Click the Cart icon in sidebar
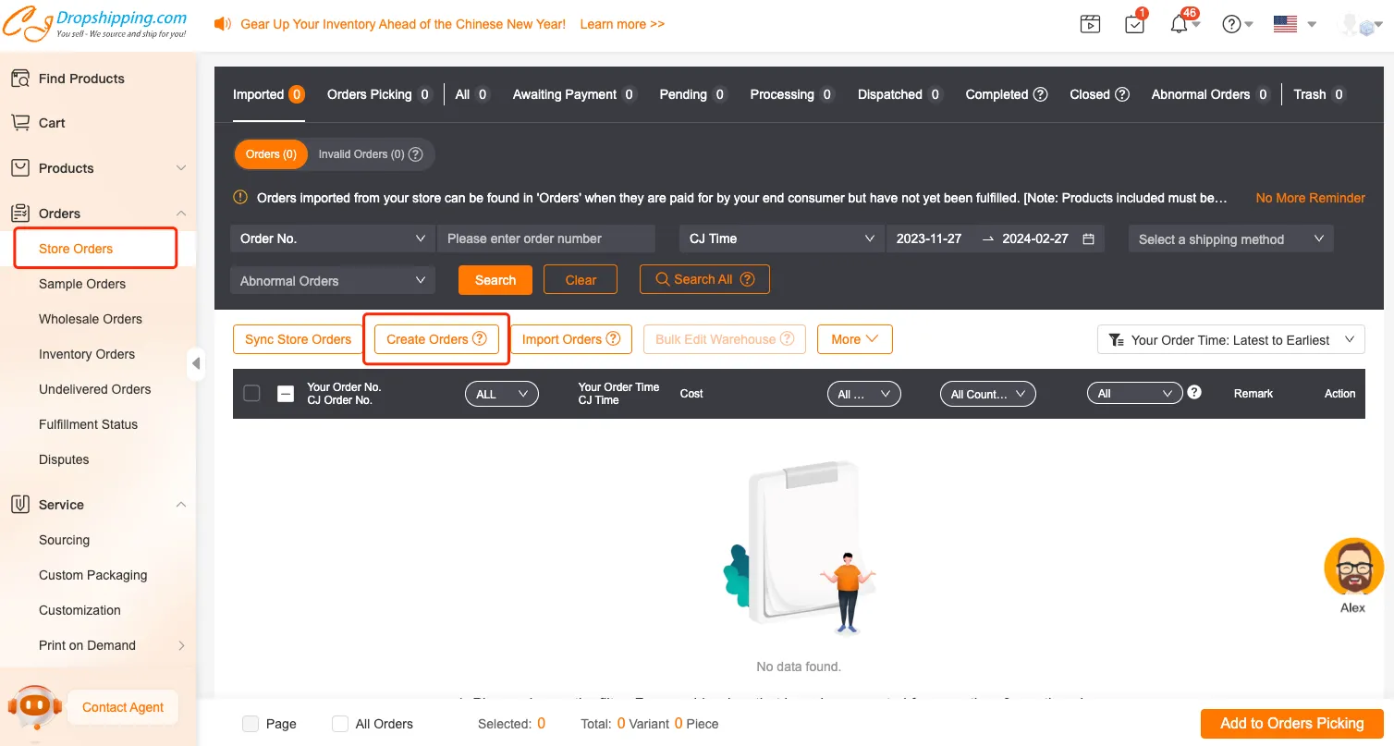Image resolution: width=1394 pixels, height=746 pixels. click(20, 123)
